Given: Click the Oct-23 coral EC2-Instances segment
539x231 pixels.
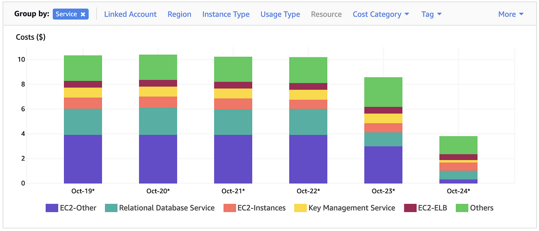Looking at the screenshot, I should coord(383,128).
